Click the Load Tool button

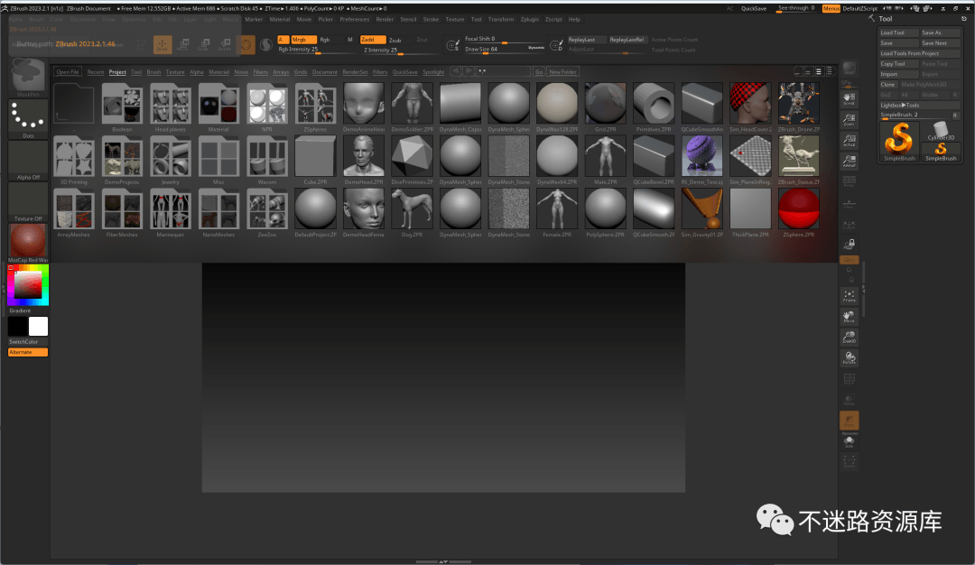pos(898,32)
